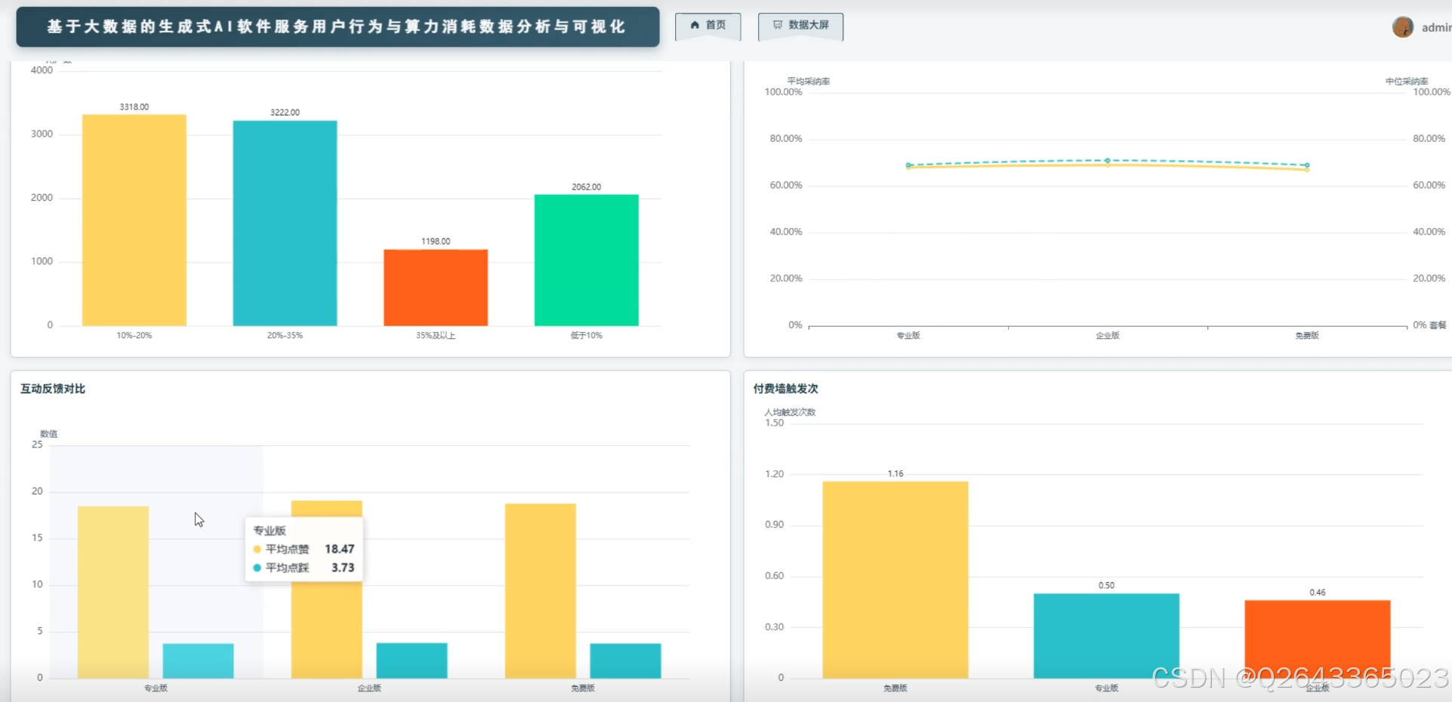This screenshot has width=1452, height=702.
Task: Select 企业版 teal bar in 互动反馈对比
Action: click(x=412, y=660)
